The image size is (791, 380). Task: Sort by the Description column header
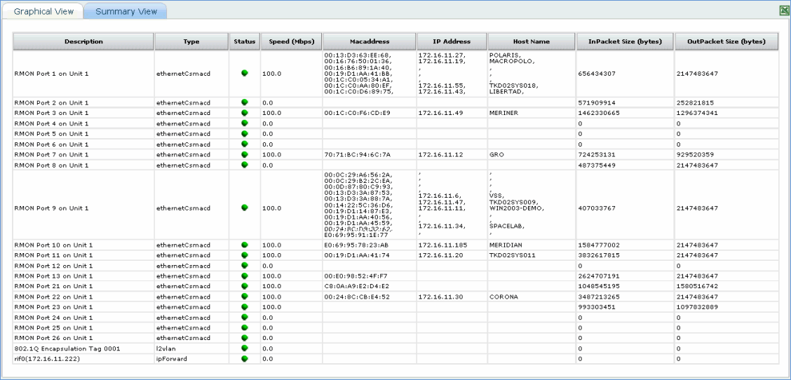point(83,41)
